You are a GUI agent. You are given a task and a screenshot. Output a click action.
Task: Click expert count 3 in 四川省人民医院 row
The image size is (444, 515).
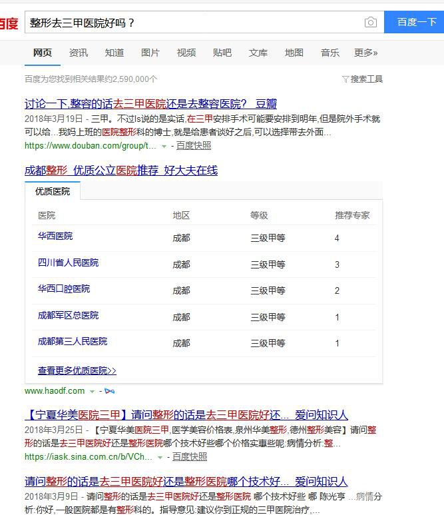pos(337,264)
